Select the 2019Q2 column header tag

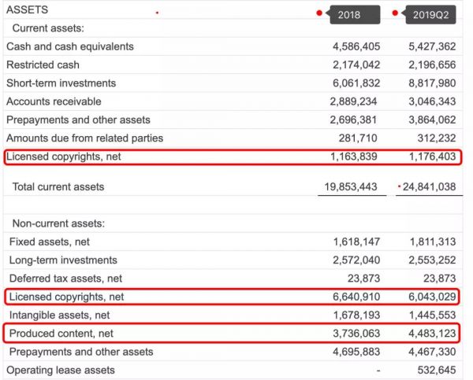430,15
